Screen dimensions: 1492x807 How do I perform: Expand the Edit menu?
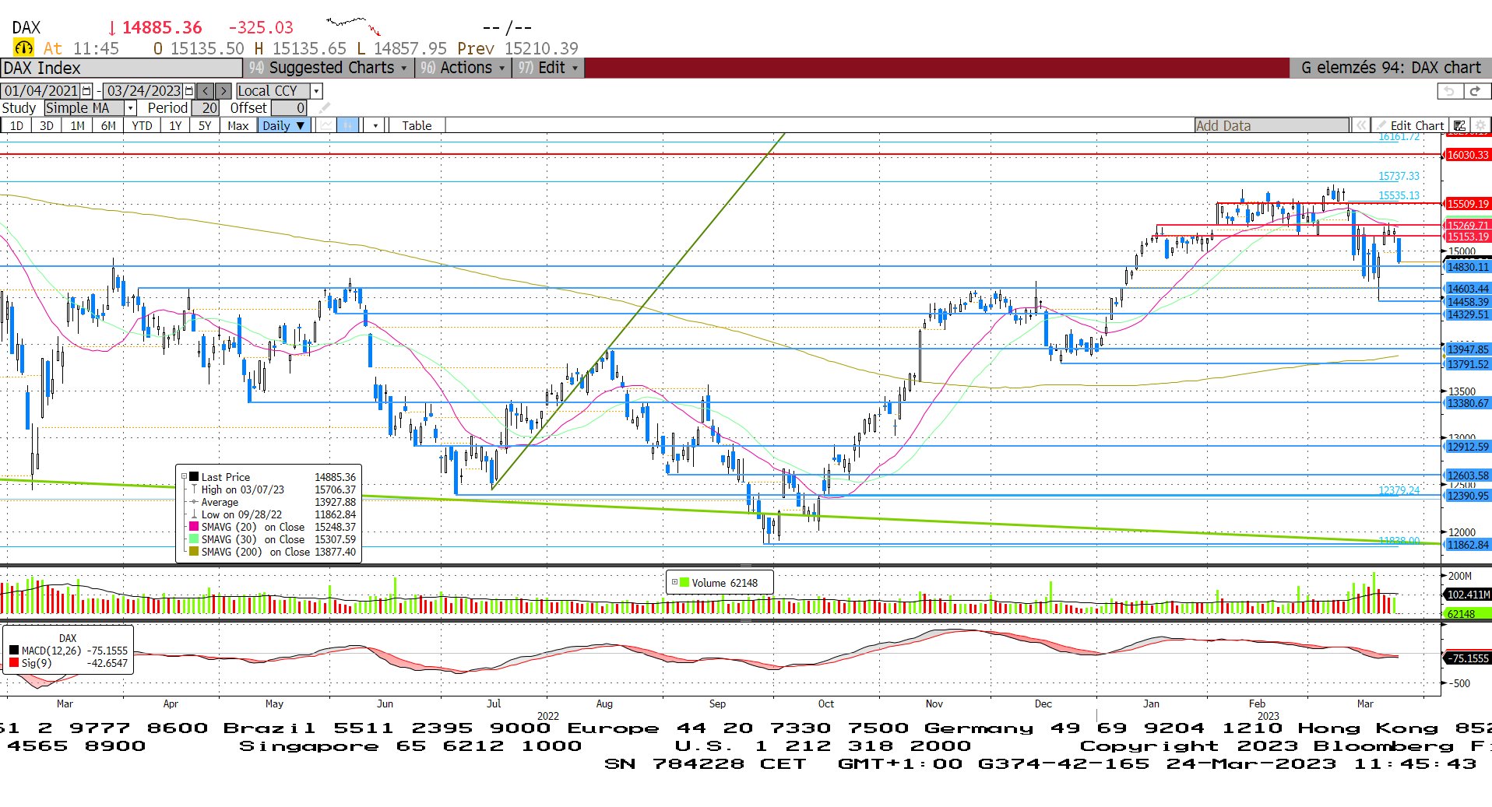tap(548, 68)
